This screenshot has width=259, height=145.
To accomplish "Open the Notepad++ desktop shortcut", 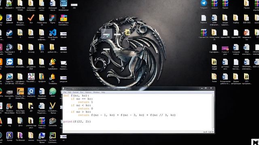I will pos(9,4).
